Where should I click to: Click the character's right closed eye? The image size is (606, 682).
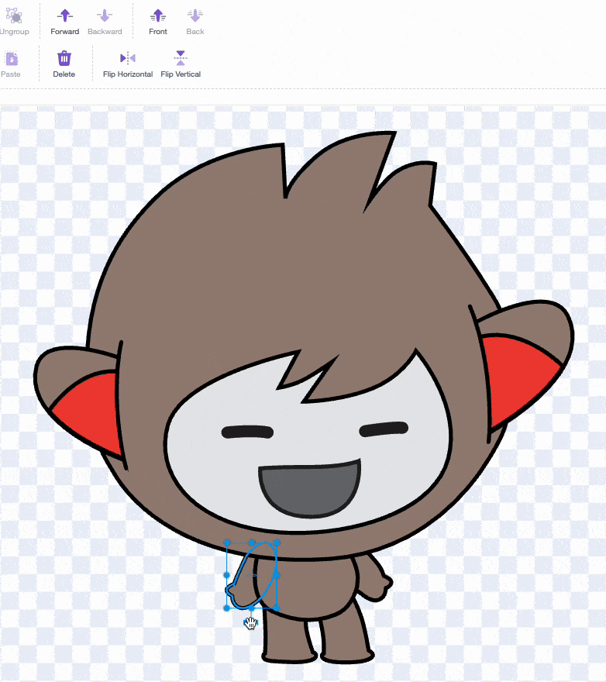[x=387, y=429]
